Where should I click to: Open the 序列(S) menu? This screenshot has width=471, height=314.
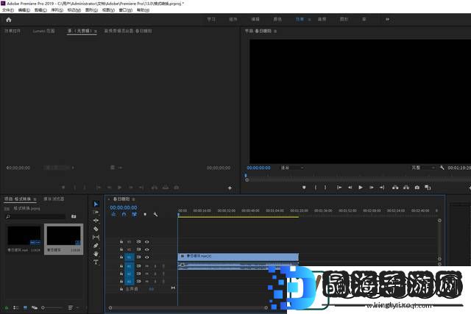click(x=57, y=10)
